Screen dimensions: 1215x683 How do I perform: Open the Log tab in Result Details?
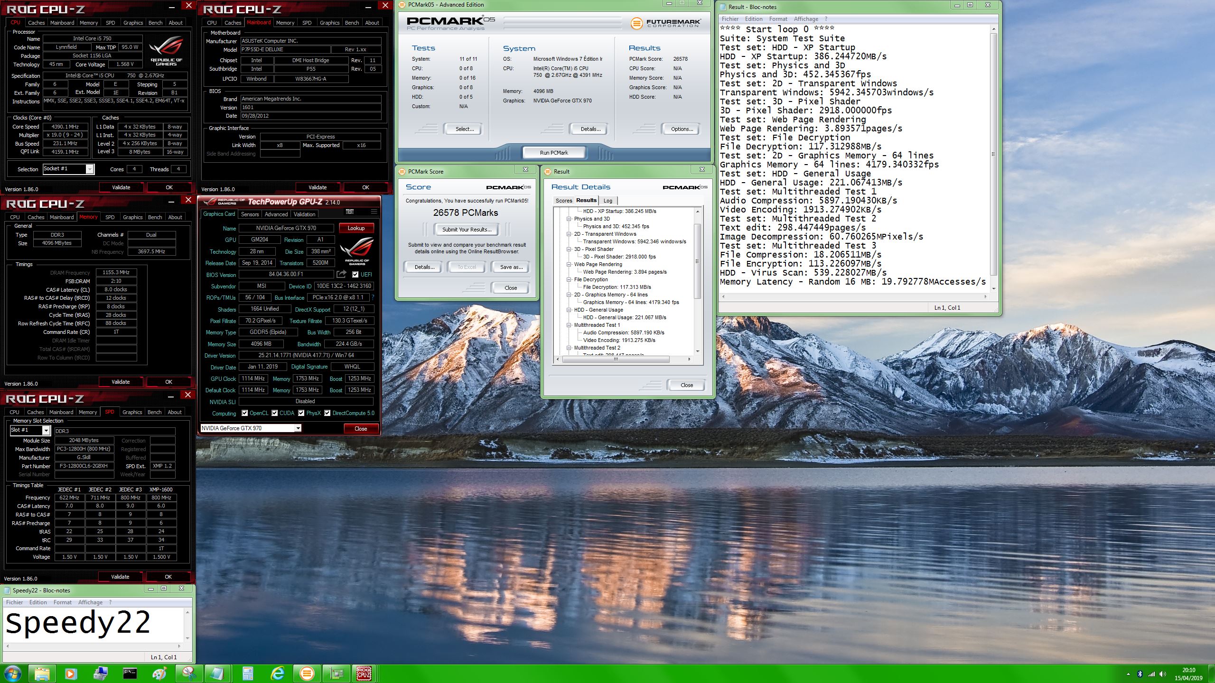[607, 201]
